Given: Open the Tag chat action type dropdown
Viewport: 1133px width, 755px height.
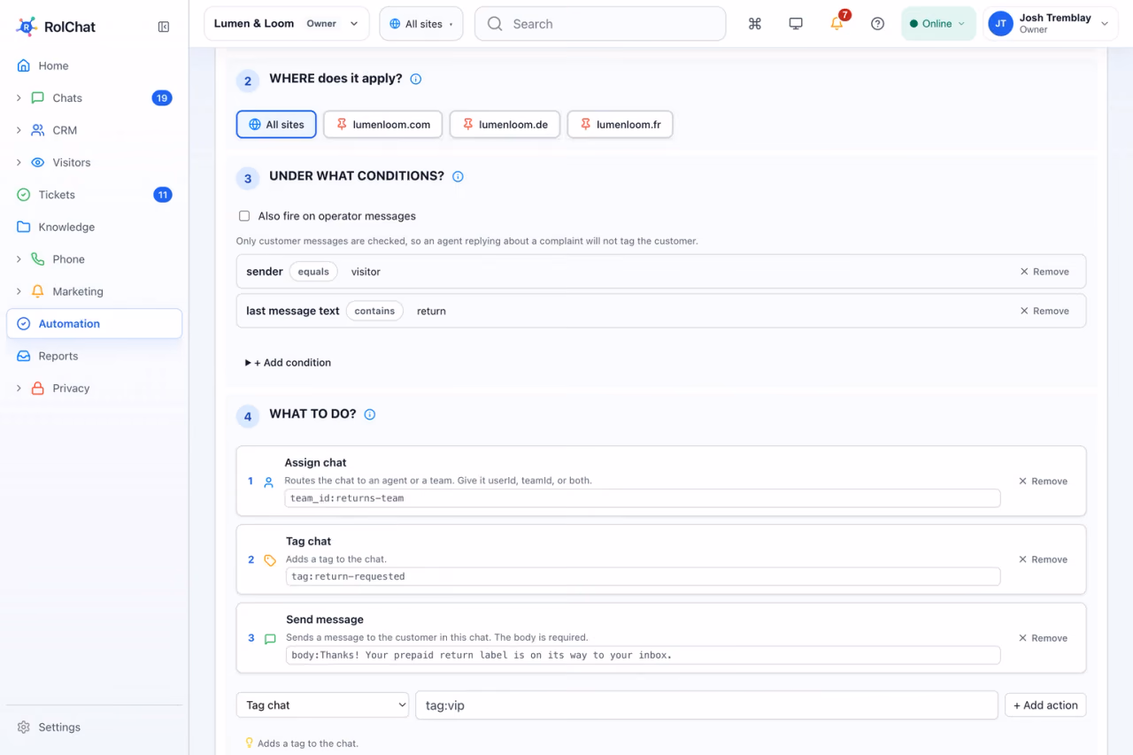Looking at the screenshot, I should click(322, 705).
